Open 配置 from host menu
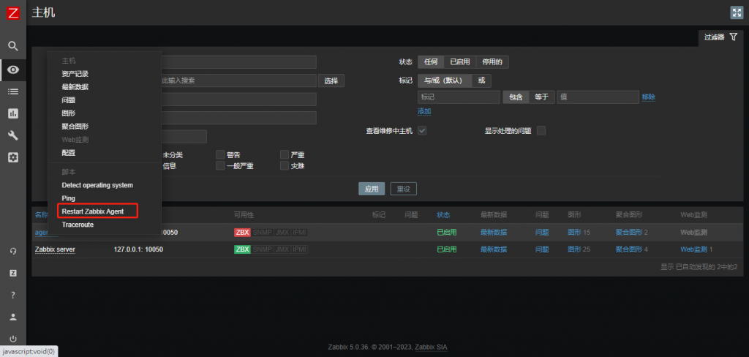The width and height of the screenshot is (749, 357). pyautogui.click(x=68, y=153)
